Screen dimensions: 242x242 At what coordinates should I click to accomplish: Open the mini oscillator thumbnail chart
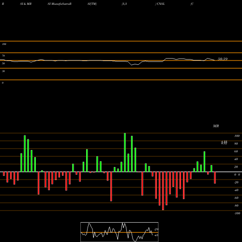[120, 232]
